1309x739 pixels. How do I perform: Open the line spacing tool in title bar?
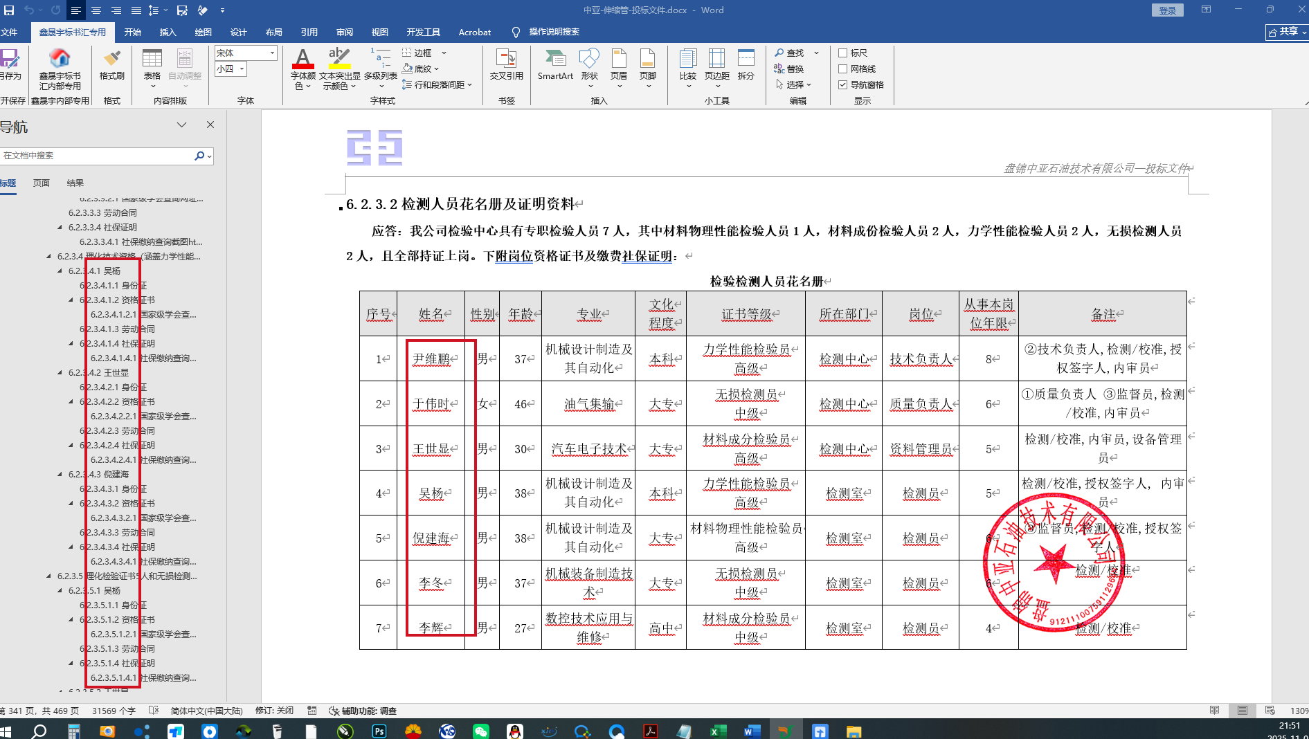coord(154,10)
